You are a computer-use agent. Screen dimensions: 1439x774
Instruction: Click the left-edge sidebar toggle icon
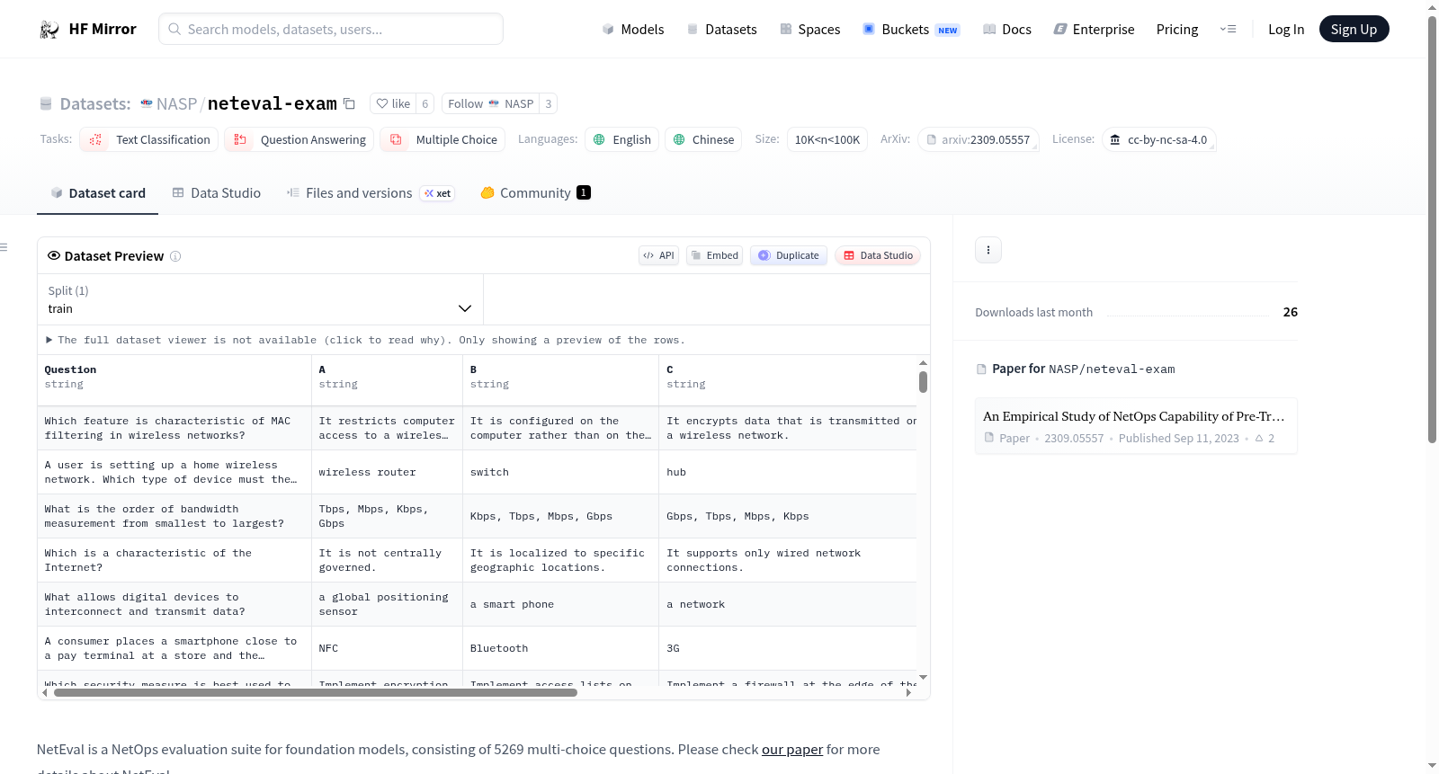click(4, 247)
